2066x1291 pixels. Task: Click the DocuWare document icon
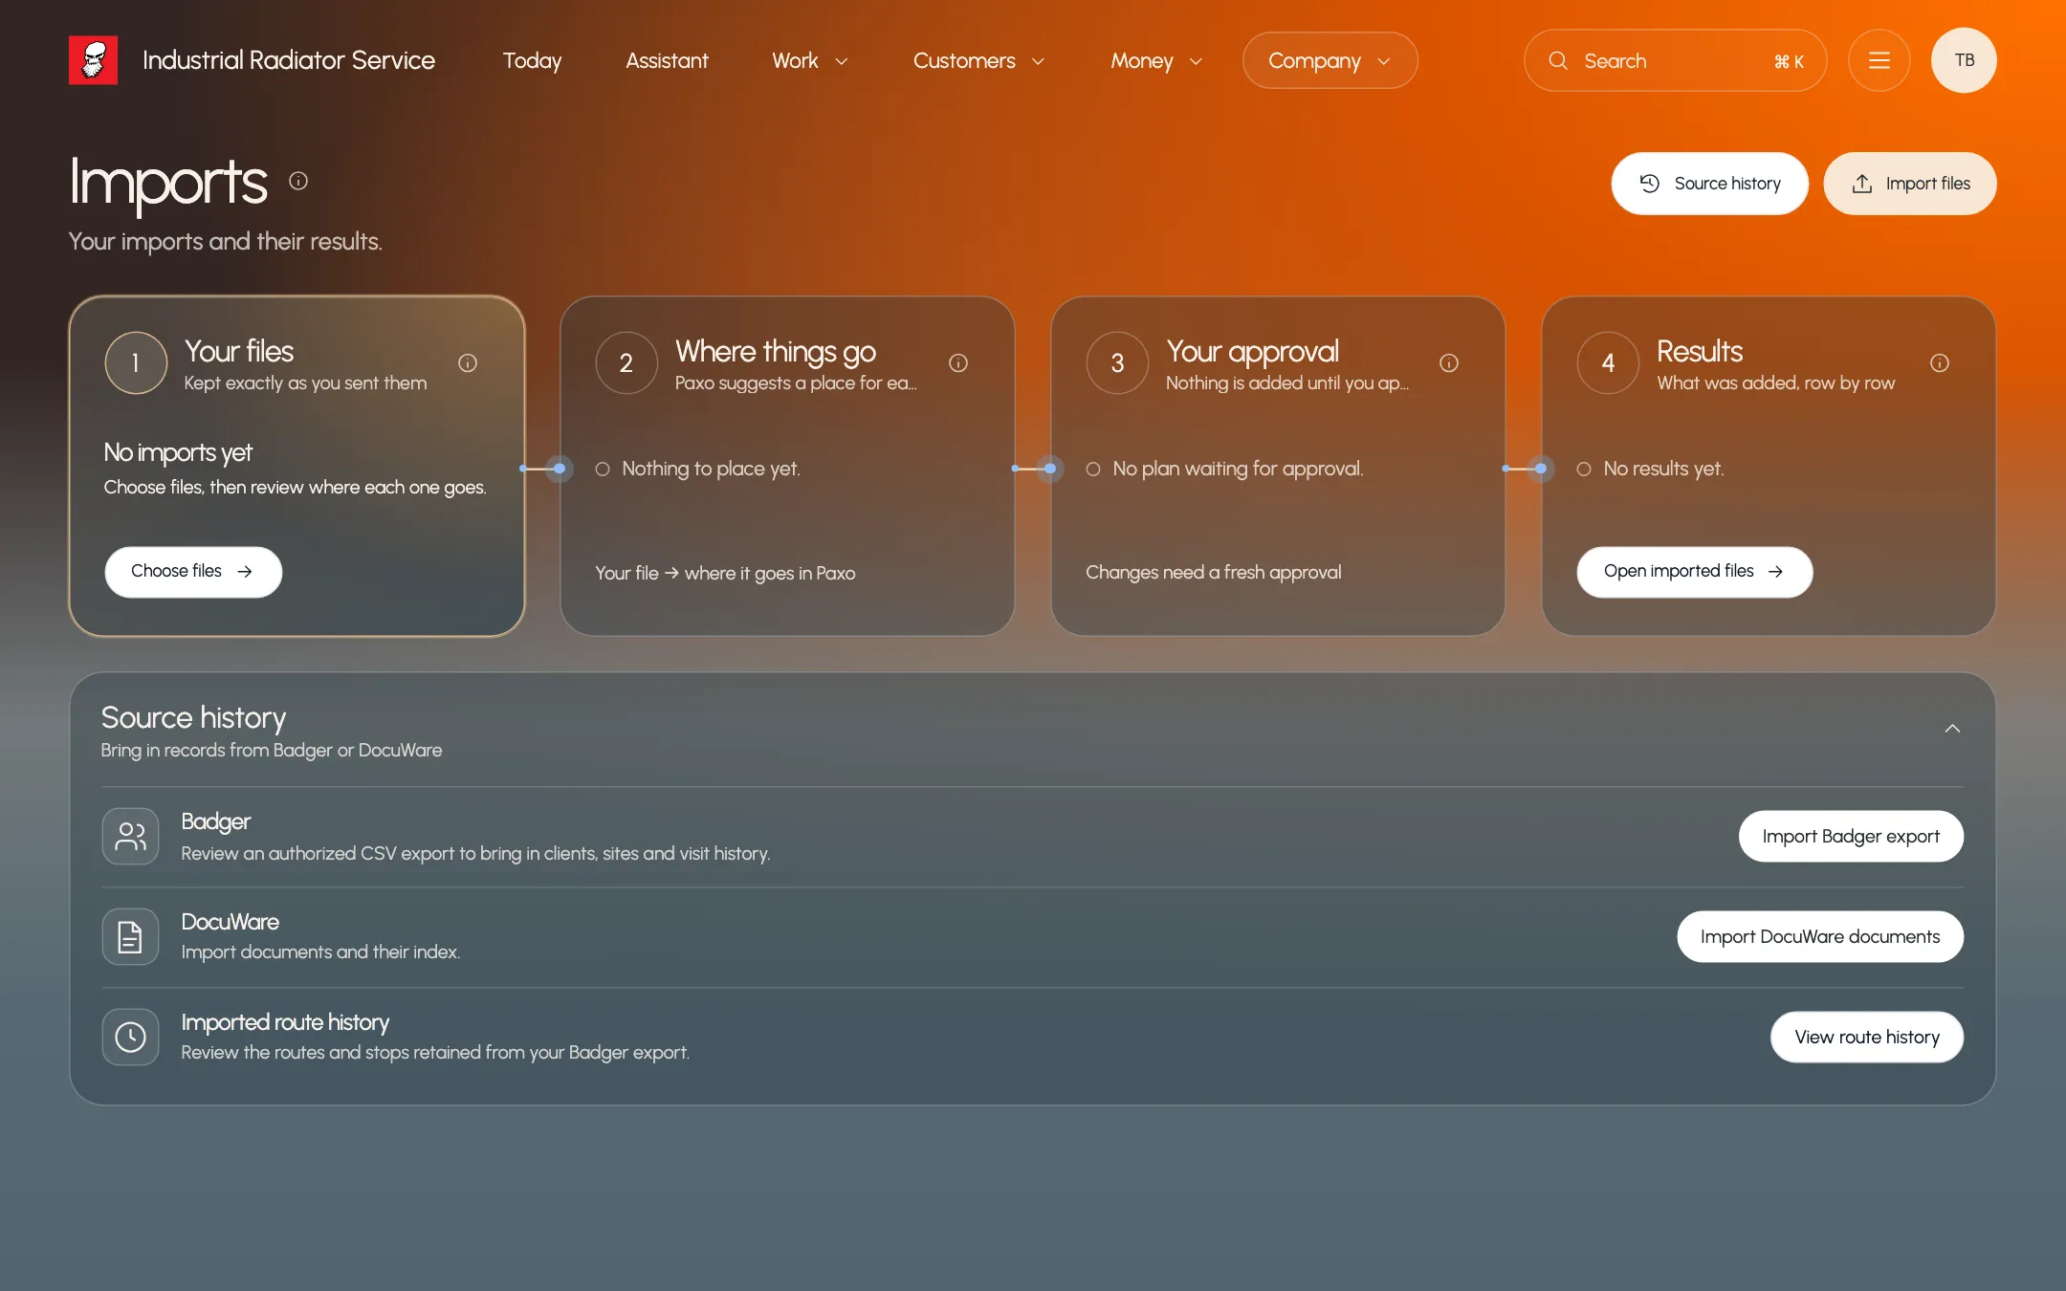coord(130,936)
